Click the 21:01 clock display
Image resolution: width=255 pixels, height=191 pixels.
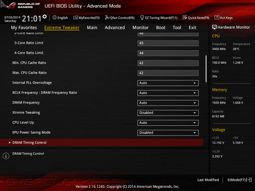[32, 19]
